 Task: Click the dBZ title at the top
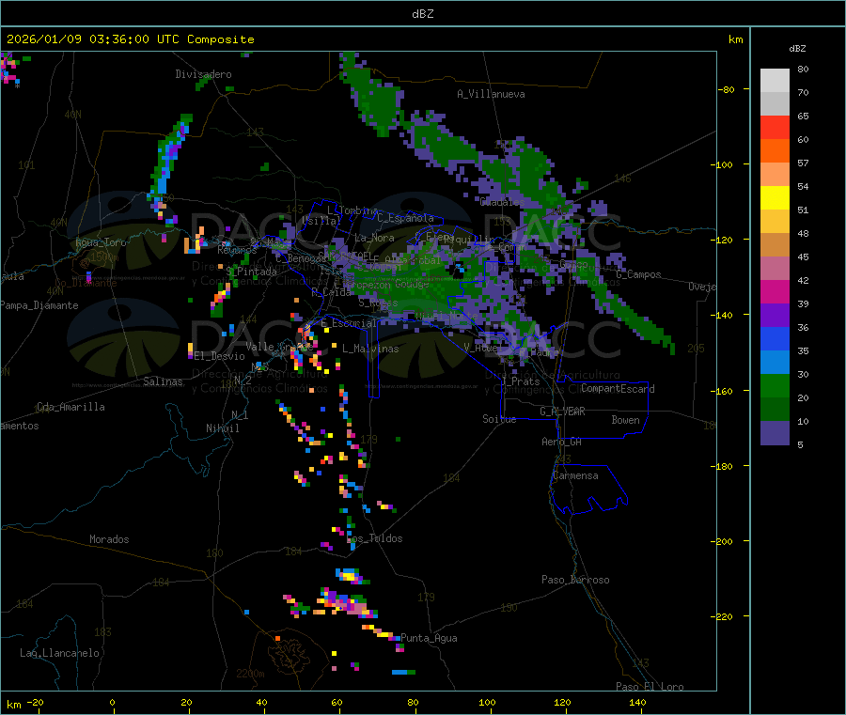click(422, 13)
